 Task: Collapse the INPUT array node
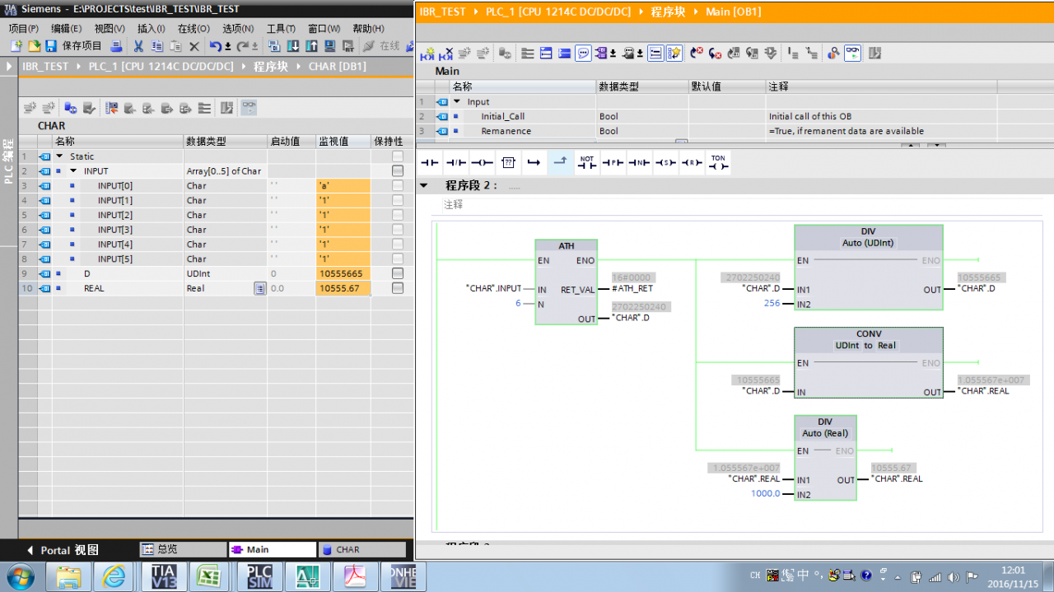point(73,170)
